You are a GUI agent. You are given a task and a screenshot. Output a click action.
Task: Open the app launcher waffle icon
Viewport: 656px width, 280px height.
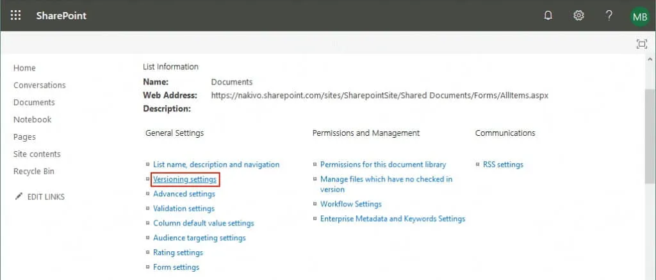pyautogui.click(x=16, y=15)
